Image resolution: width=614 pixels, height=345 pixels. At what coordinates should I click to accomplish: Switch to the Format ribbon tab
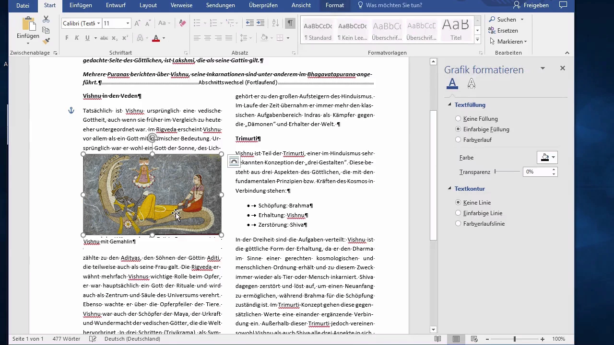[335, 5]
